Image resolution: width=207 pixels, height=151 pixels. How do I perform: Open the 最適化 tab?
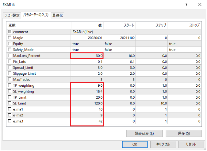click(58, 15)
